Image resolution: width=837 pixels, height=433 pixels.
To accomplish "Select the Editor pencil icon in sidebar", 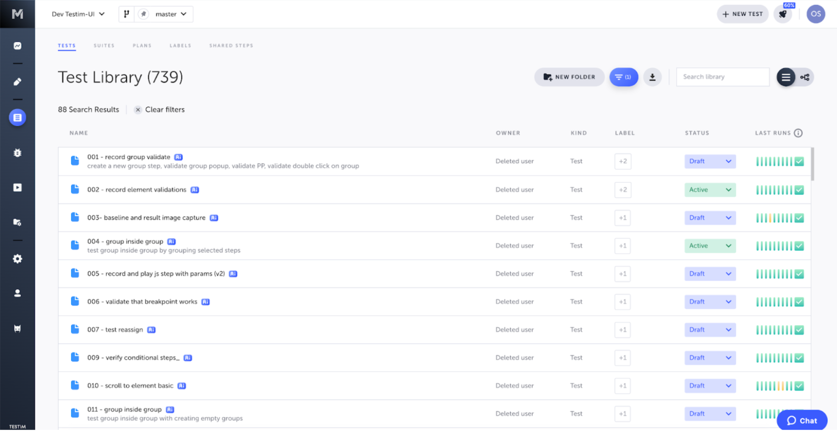I will pos(17,82).
